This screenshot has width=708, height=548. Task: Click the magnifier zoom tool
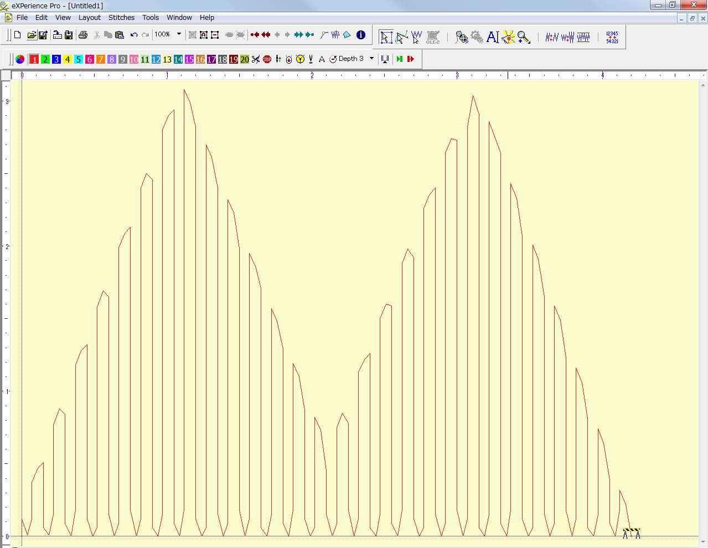coord(524,37)
